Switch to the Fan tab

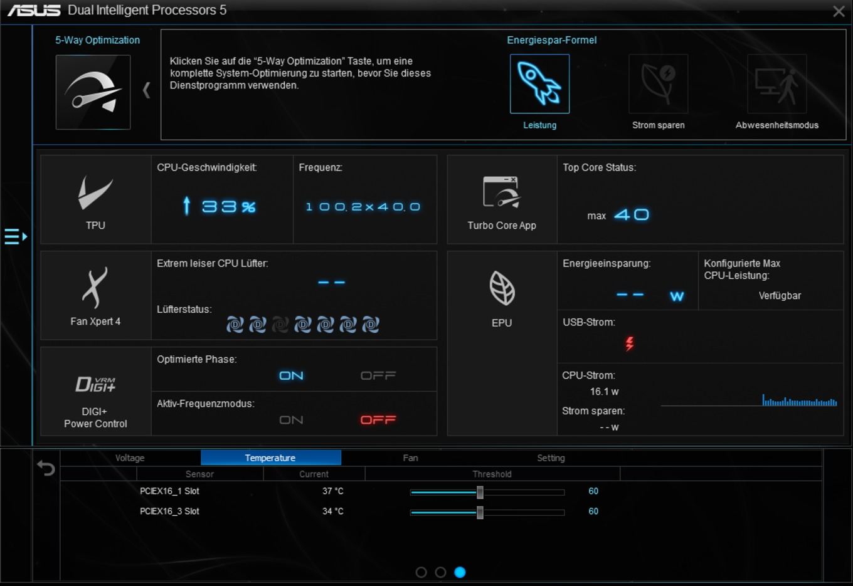(x=410, y=458)
